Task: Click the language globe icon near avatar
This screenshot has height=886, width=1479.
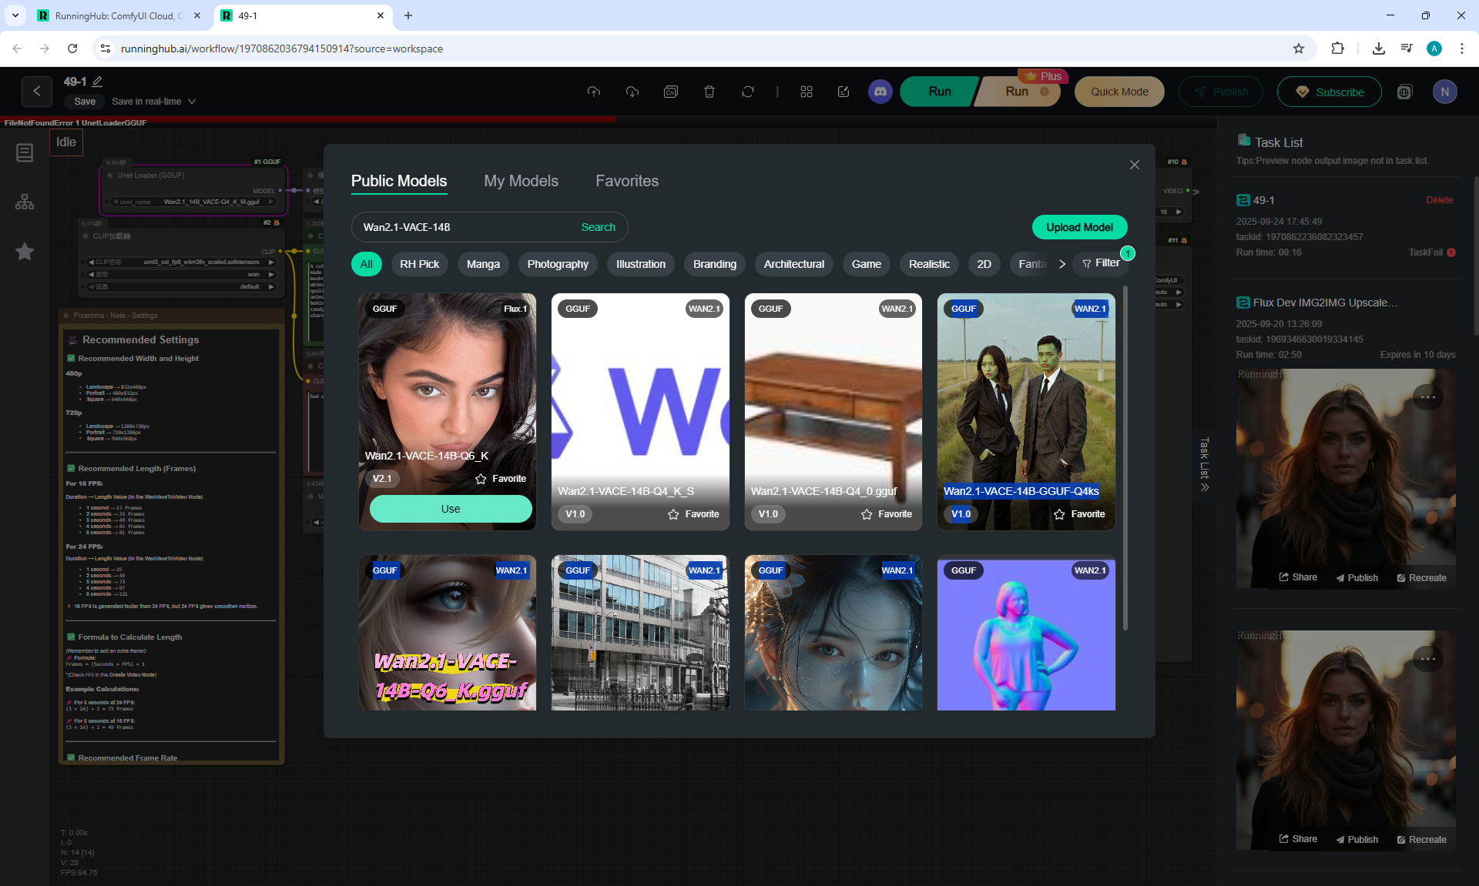Action: pos(1404,92)
